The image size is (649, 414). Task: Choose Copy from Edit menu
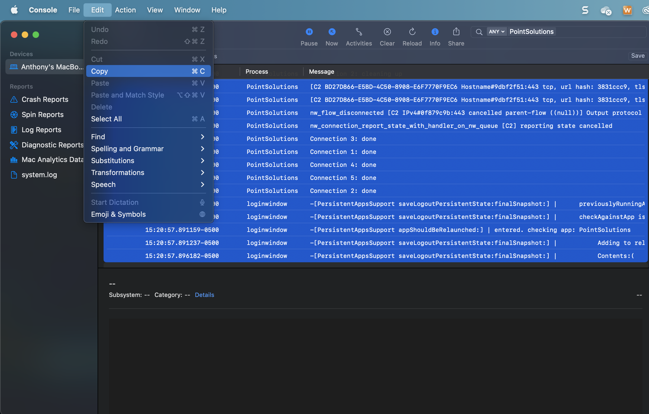click(x=148, y=71)
